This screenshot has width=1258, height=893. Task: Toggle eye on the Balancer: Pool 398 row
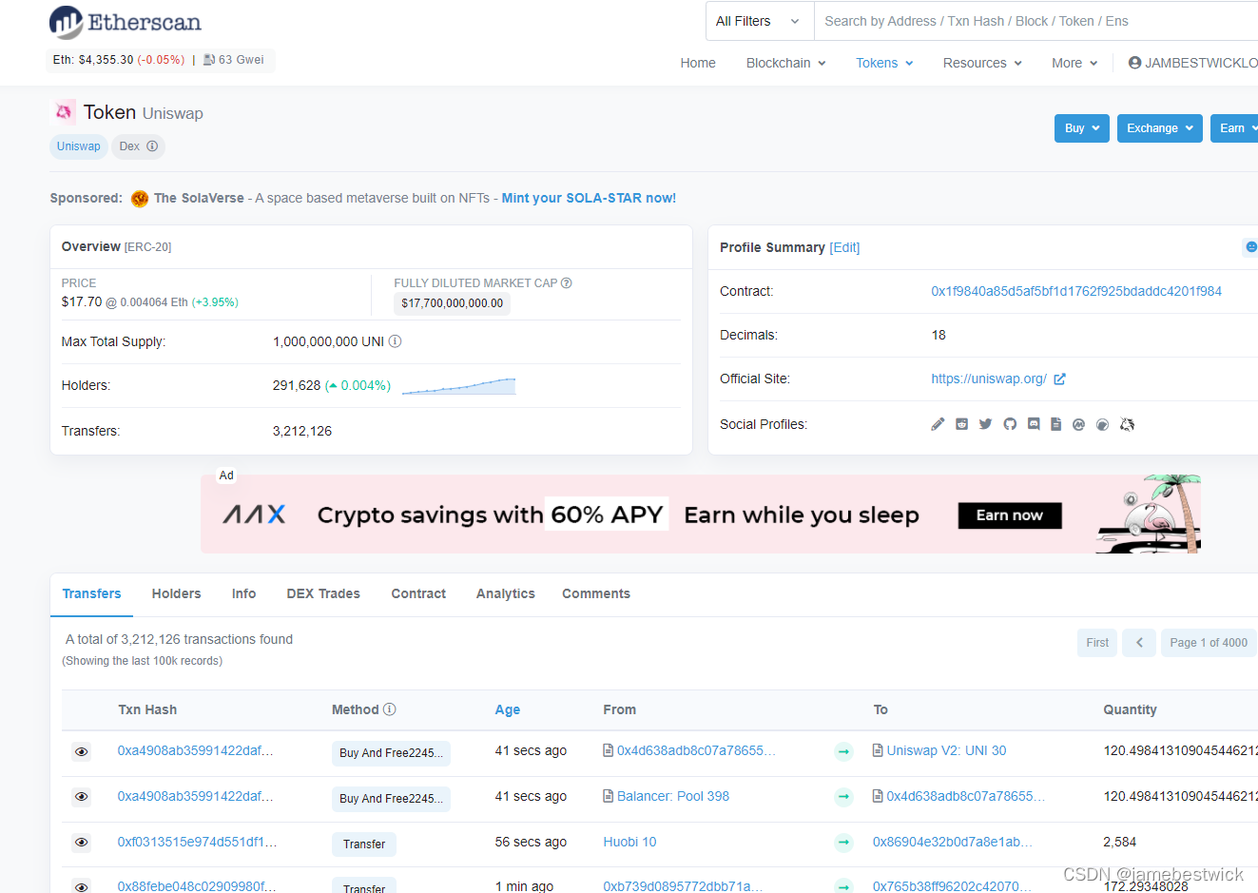pos(82,797)
